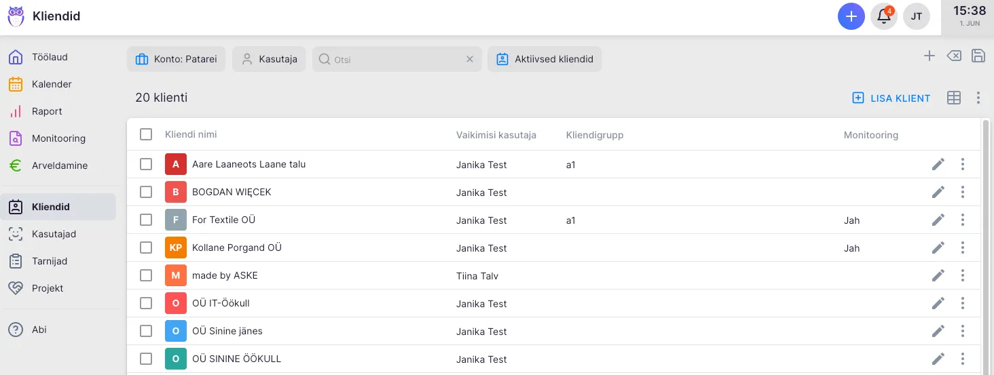
Task: Add a new filter with plus icon
Action: tap(929, 56)
